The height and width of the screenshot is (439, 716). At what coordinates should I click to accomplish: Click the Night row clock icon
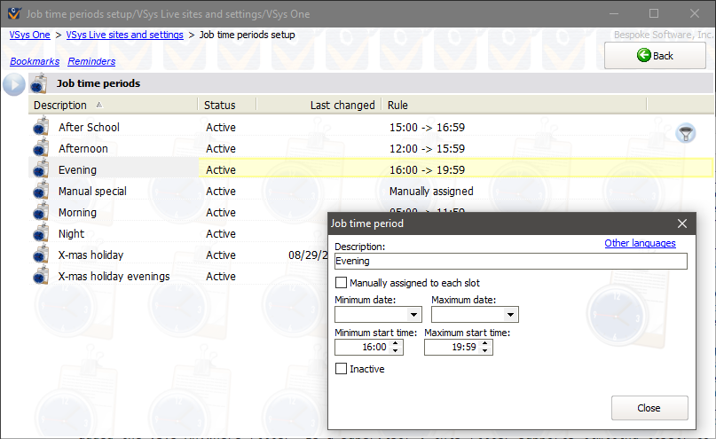coord(41,233)
